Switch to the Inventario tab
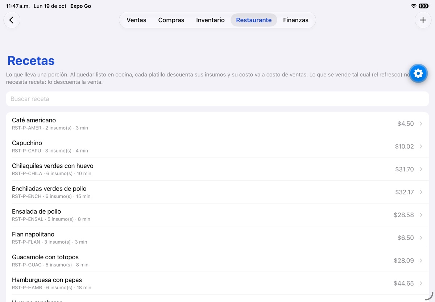Screen dimensions: 435x302 pos(210,20)
